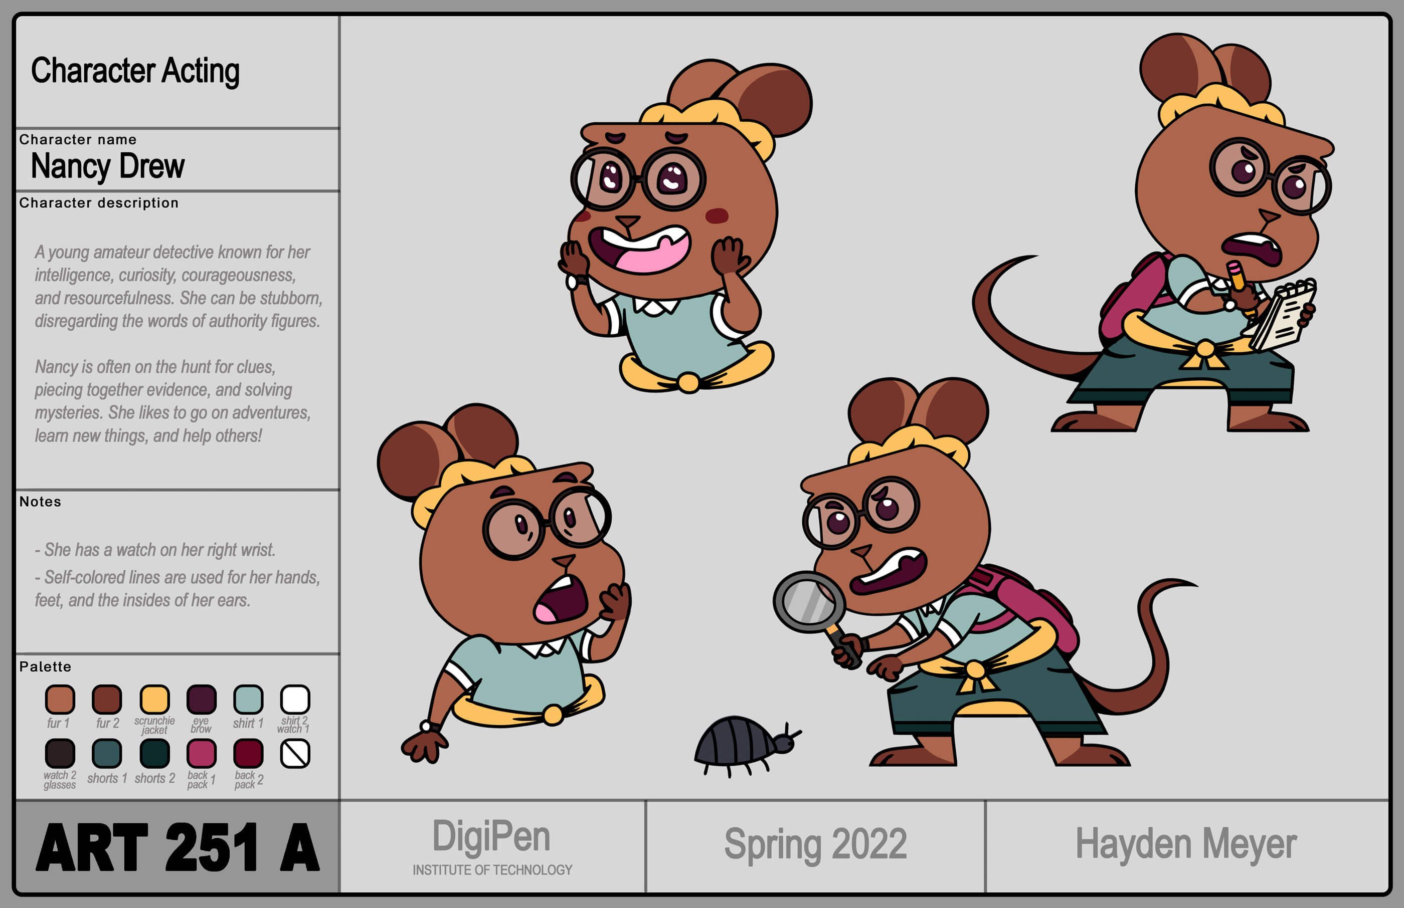1404x908 pixels.
Task: Pick the shorts 1 swatch
Action: (107, 754)
